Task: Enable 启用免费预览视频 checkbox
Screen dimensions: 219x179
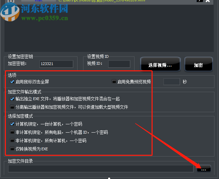Action: (x=114, y=81)
